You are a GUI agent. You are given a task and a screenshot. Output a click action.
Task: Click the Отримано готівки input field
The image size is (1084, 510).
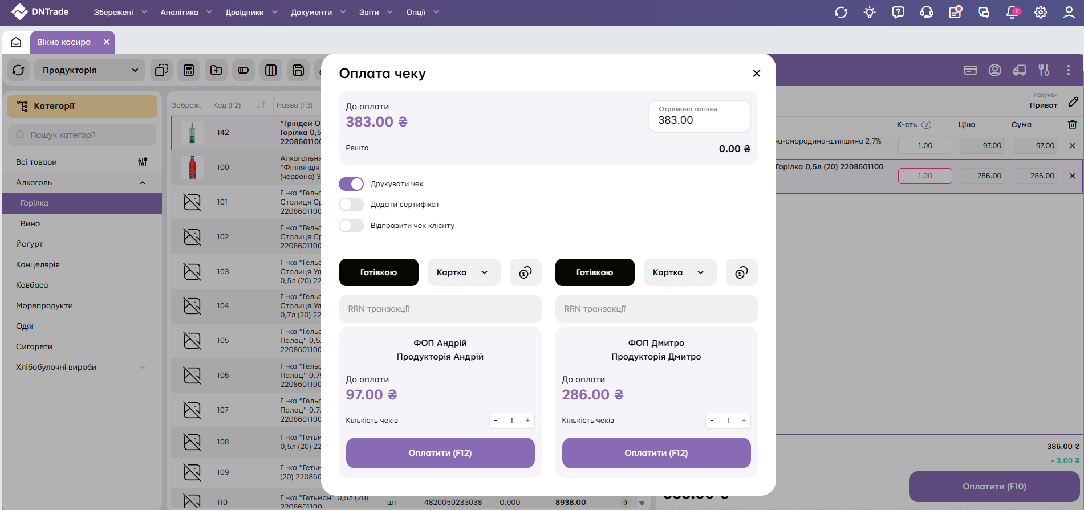(x=699, y=120)
